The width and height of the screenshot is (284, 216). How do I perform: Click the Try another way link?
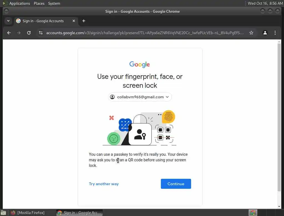pos(104,184)
